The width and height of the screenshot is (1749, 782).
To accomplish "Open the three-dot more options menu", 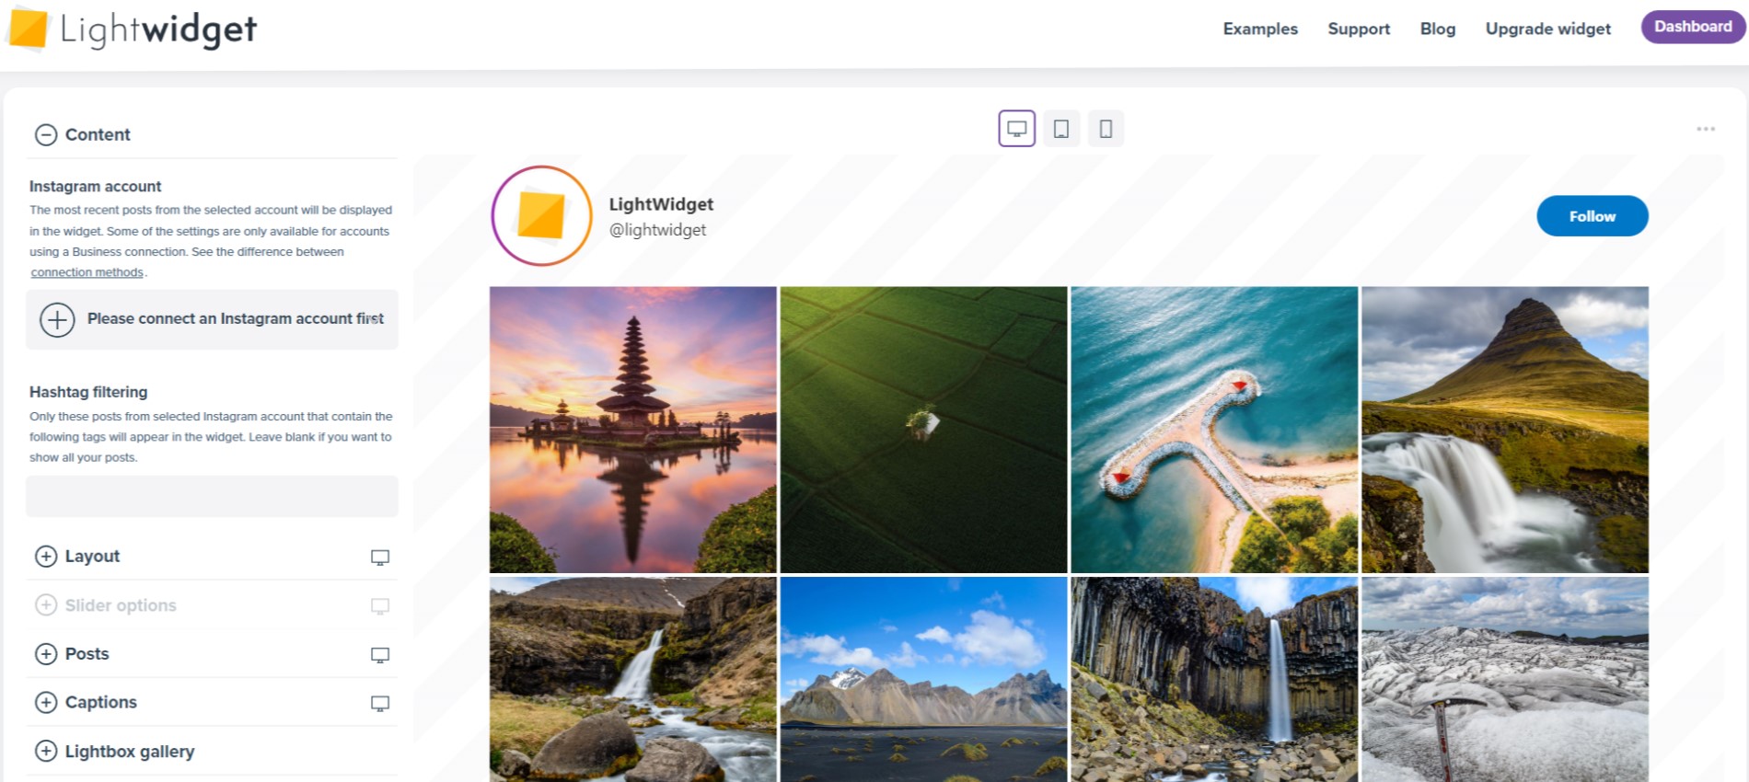I will (1705, 129).
